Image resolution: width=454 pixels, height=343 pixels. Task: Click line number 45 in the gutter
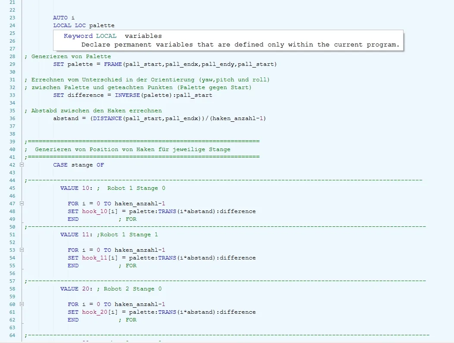tap(12, 188)
